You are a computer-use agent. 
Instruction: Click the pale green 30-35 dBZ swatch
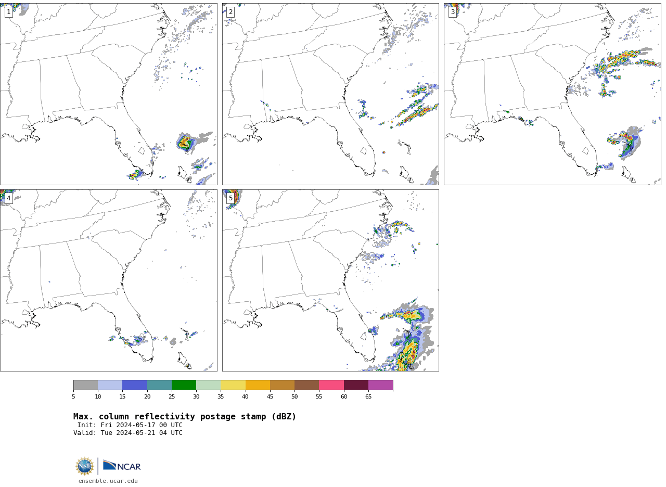(x=208, y=385)
